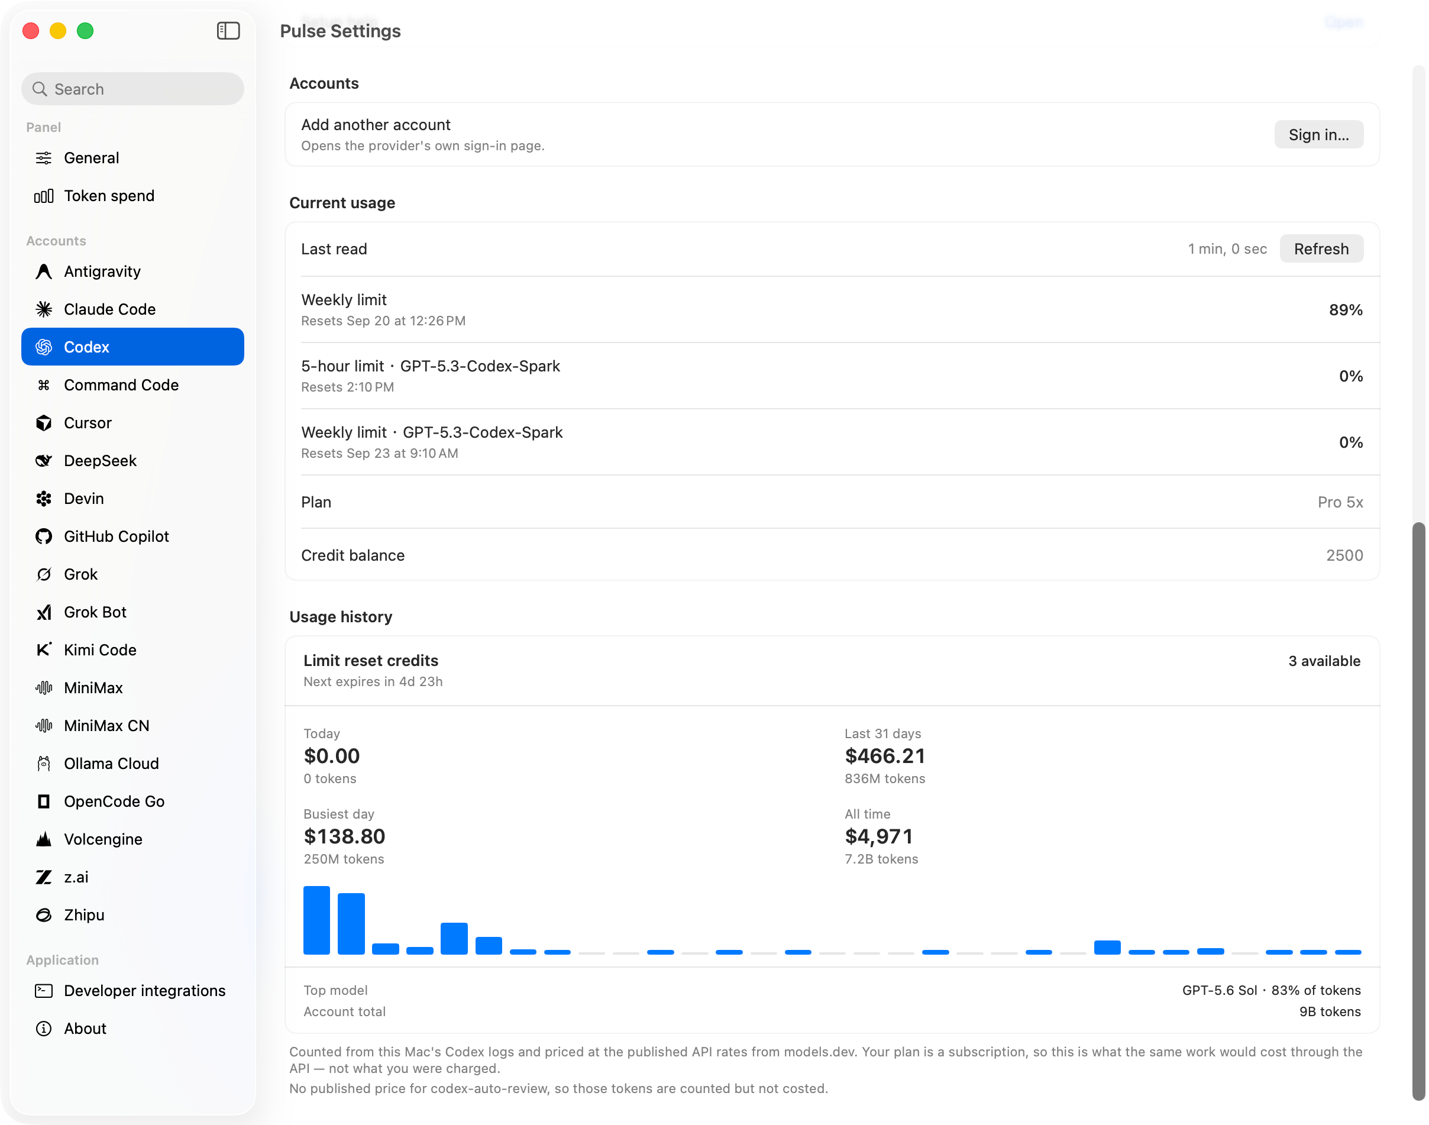Screen dimensions: 1429x1125
Task: Click the Cursor cube icon
Action: point(43,423)
